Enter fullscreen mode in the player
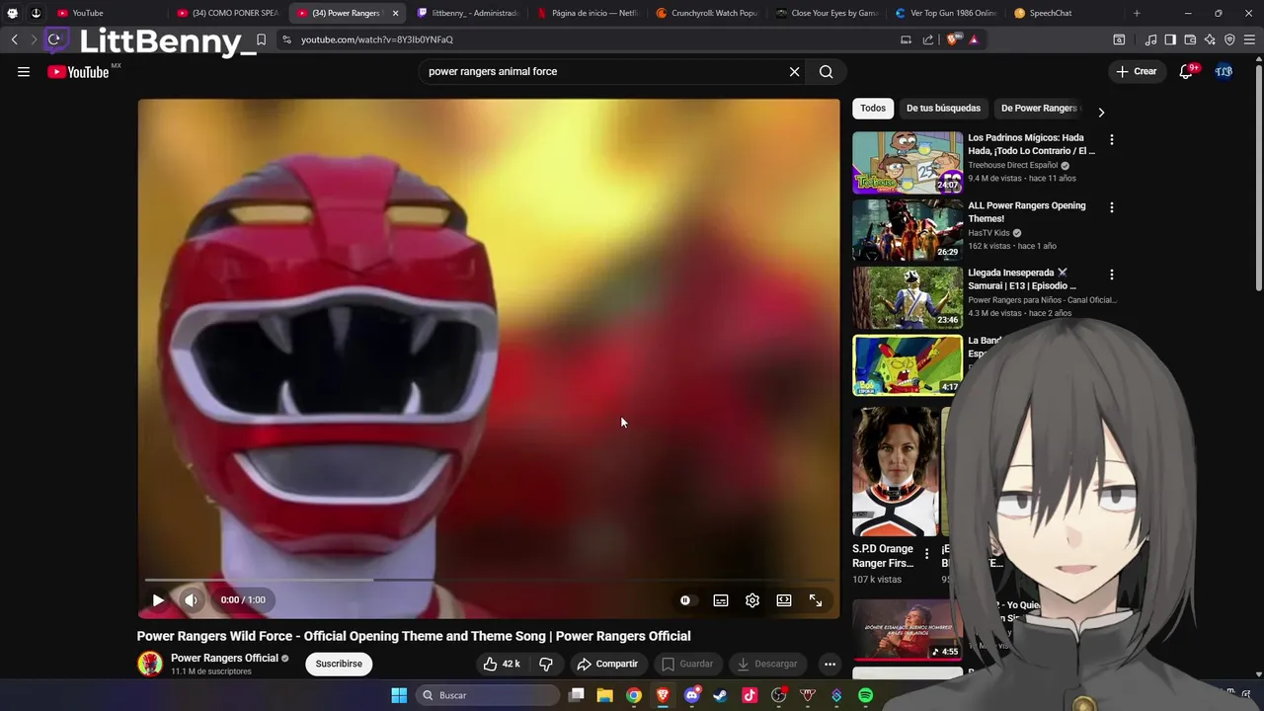The image size is (1264, 711). [816, 599]
